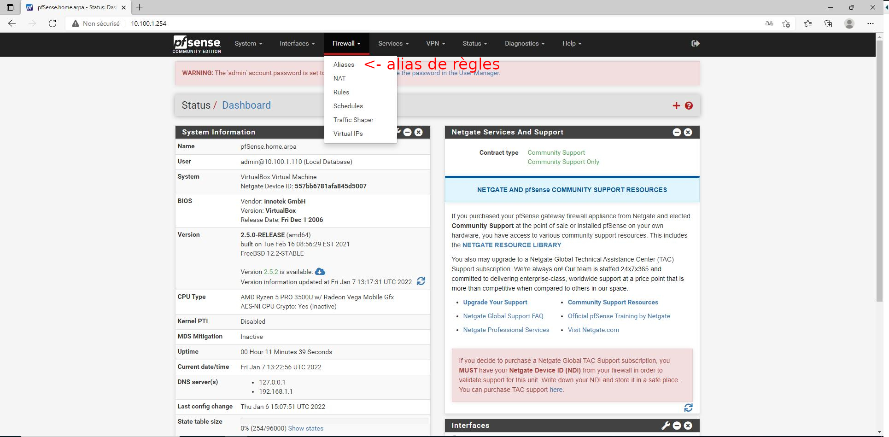Expand the System dropdown menu

point(248,43)
